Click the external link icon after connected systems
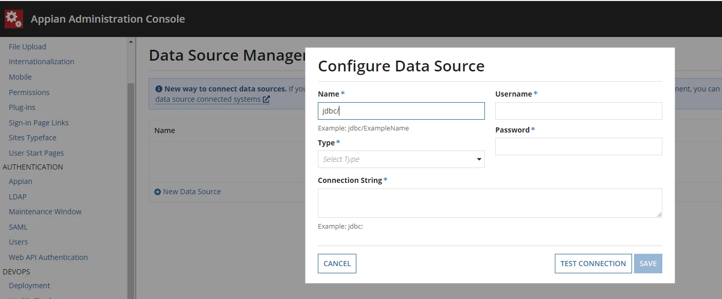Screen dimensions: 722x299 [266, 99]
